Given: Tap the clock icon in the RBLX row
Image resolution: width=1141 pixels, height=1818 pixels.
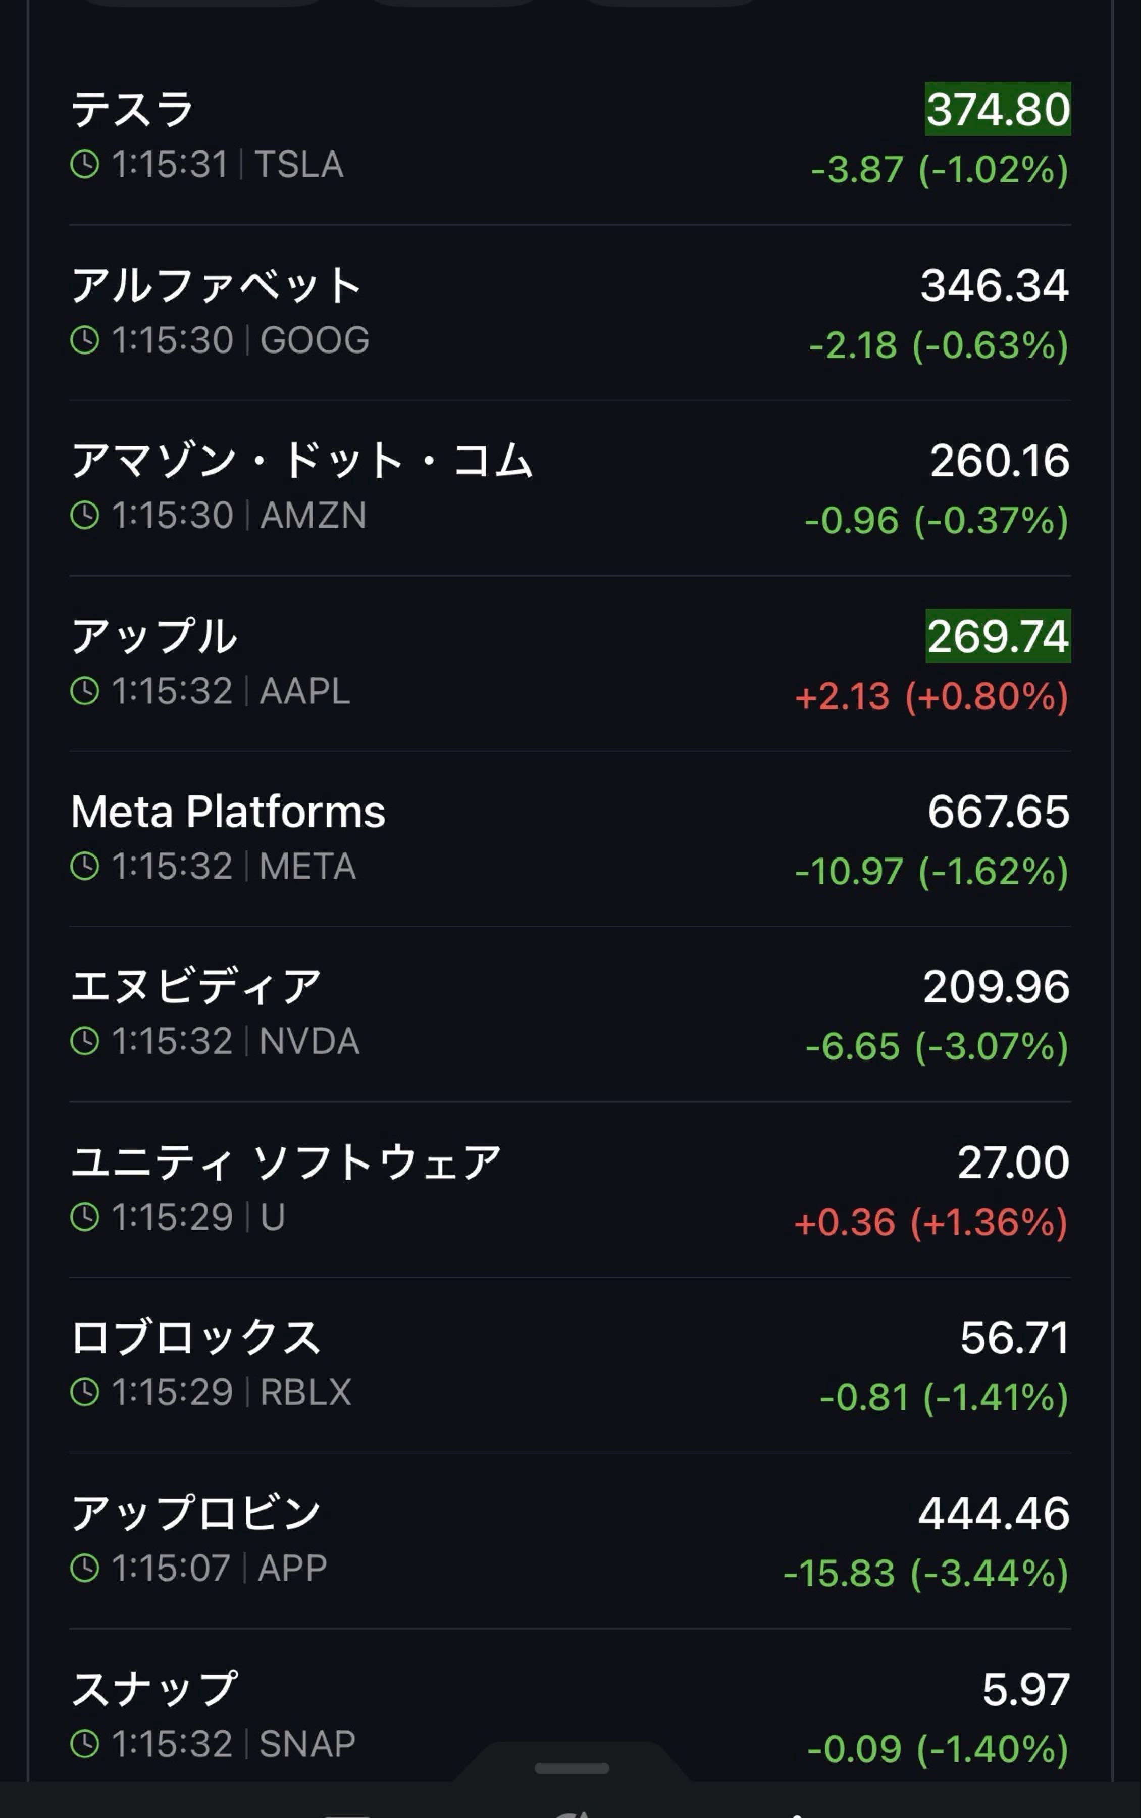Looking at the screenshot, I should (84, 1392).
